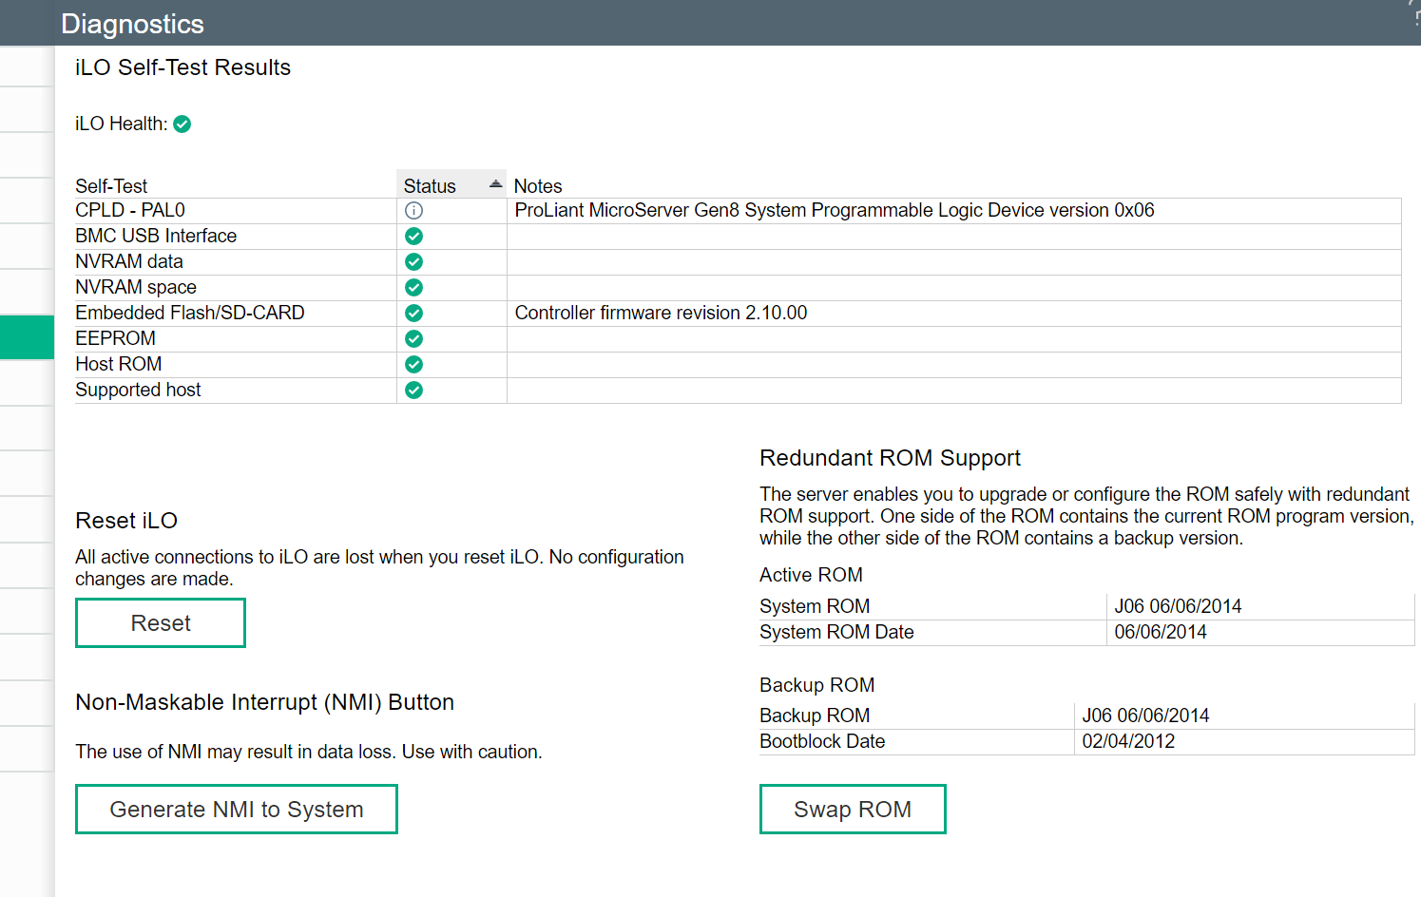Click the 'Active ROM' label
Viewport: 1421px width, 897px height.
pos(811,575)
